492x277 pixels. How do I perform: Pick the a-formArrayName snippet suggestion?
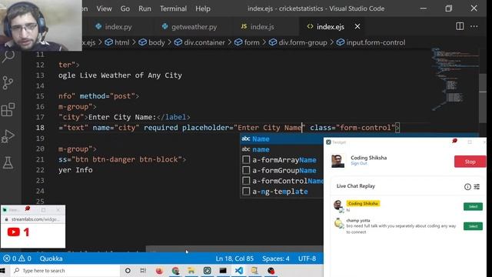click(x=282, y=160)
